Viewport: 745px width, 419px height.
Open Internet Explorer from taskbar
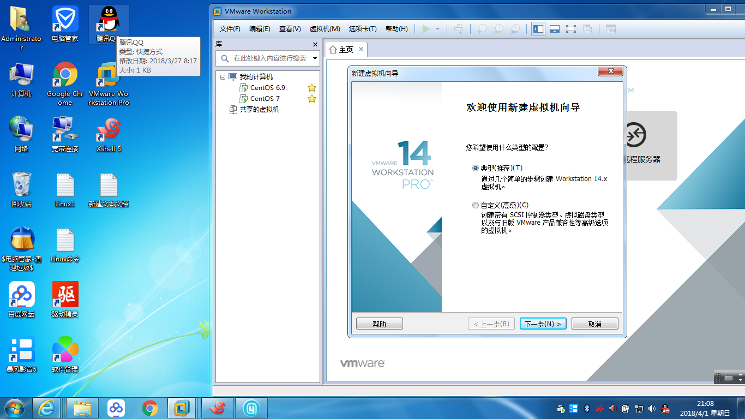(x=47, y=408)
